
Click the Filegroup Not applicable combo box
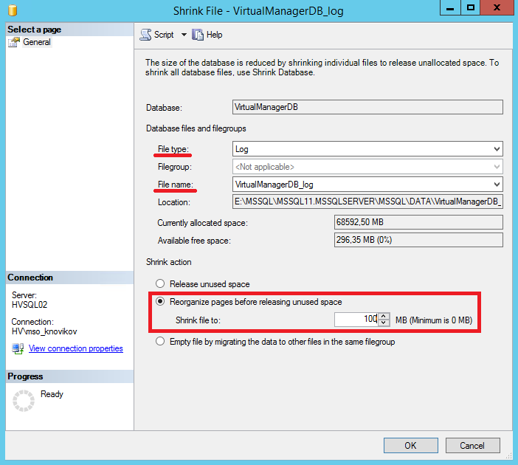pos(367,167)
